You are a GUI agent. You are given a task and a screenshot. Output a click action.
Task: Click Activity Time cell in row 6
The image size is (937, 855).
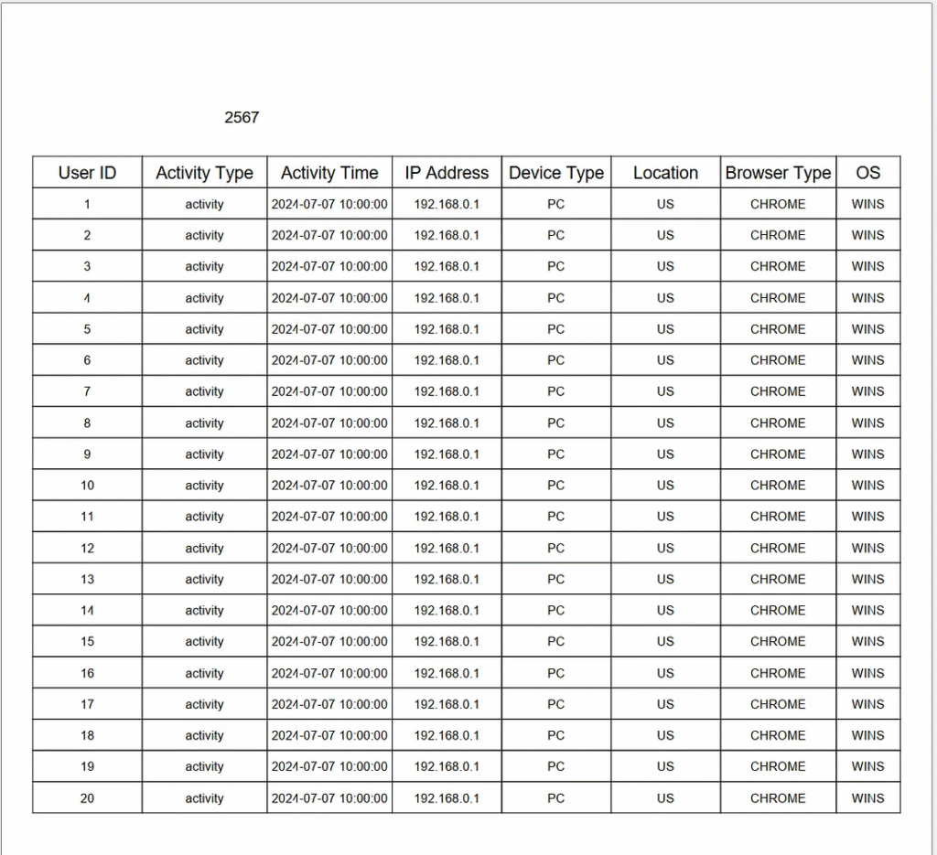coord(329,360)
